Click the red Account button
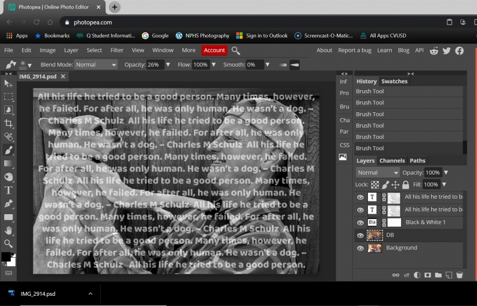This screenshot has height=306, width=477. pos(215,51)
